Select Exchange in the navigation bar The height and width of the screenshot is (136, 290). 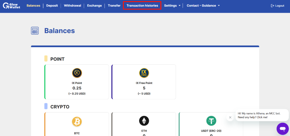click(x=94, y=5)
